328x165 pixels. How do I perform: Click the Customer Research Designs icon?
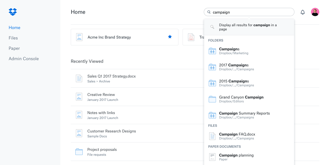coord(79,133)
